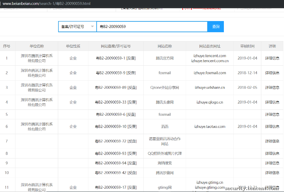The height and width of the screenshot is (192, 284).
Task: Open 详细信息 for row 3 Qzone外站分享网
Action: [x=272, y=87]
